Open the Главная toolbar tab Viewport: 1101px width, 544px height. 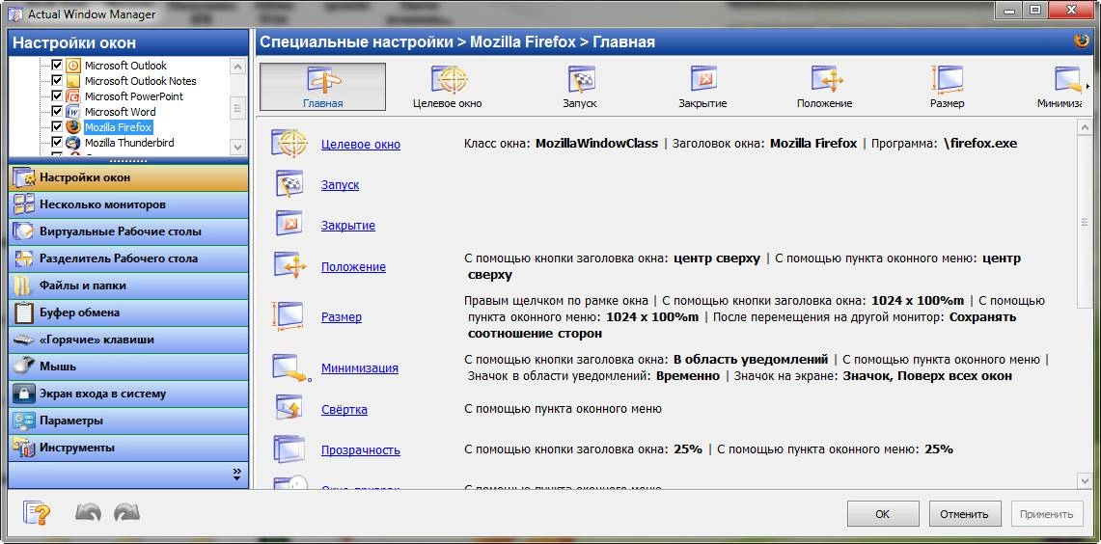[322, 87]
